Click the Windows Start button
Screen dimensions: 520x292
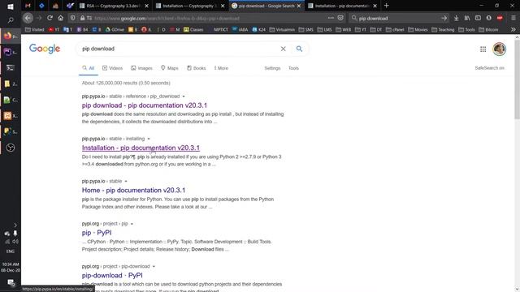(11, 6)
